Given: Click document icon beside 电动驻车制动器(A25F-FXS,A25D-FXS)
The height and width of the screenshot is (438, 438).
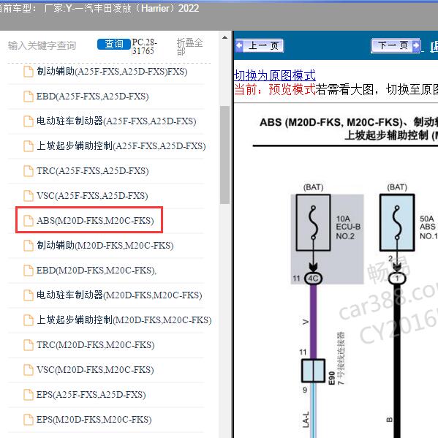Looking at the screenshot, I should point(29,121).
